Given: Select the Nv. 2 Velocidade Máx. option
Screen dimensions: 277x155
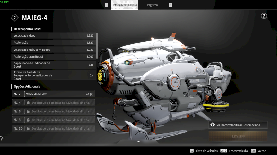Looking at the screenshot, I should coord(54,94).
